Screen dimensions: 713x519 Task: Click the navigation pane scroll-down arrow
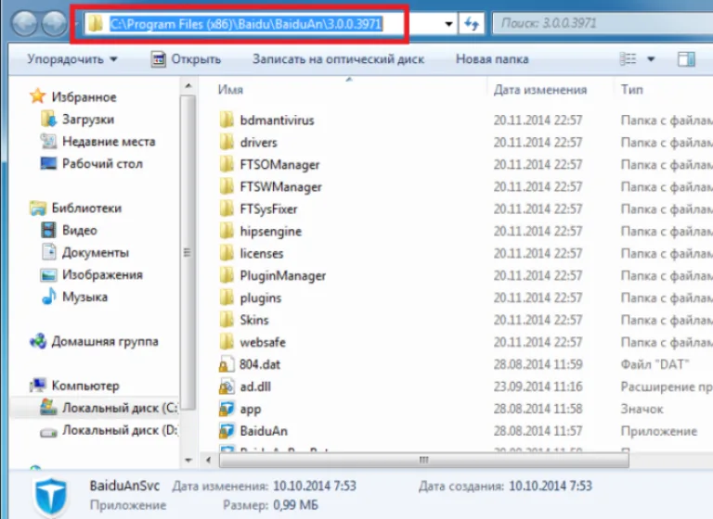[188, 460]
